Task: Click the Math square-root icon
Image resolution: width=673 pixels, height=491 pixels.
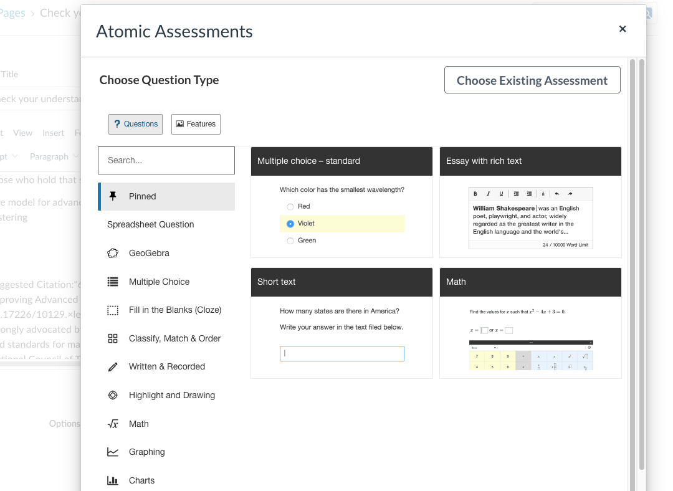Action: pos(113,424)
